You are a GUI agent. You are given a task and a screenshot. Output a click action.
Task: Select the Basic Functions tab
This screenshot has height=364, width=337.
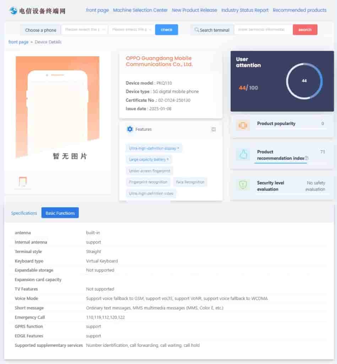coord(60,213)
